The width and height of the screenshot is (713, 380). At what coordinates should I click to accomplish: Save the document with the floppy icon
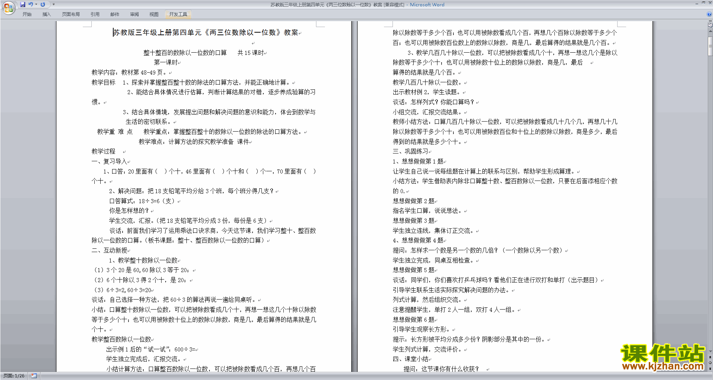point(23,4)
